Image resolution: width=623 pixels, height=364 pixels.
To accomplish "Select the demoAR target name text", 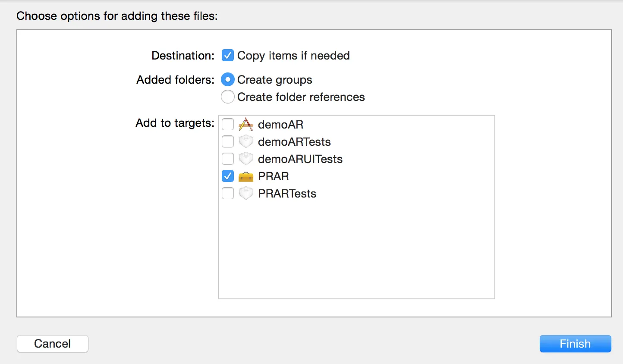I will tap(280, 125).
